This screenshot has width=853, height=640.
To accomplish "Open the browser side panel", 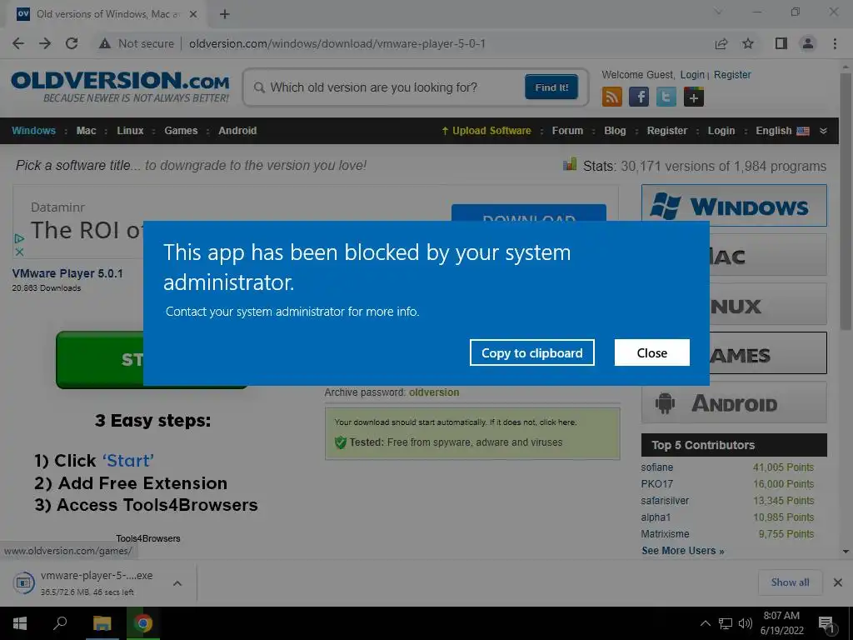I will 781,43.
